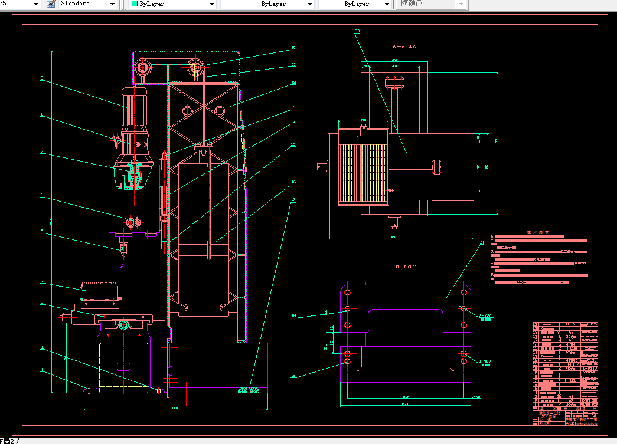Switch to the 布局2 layout tab
Image resolution: width=617 pixels, height=444 pixels.
click(8, 441)
